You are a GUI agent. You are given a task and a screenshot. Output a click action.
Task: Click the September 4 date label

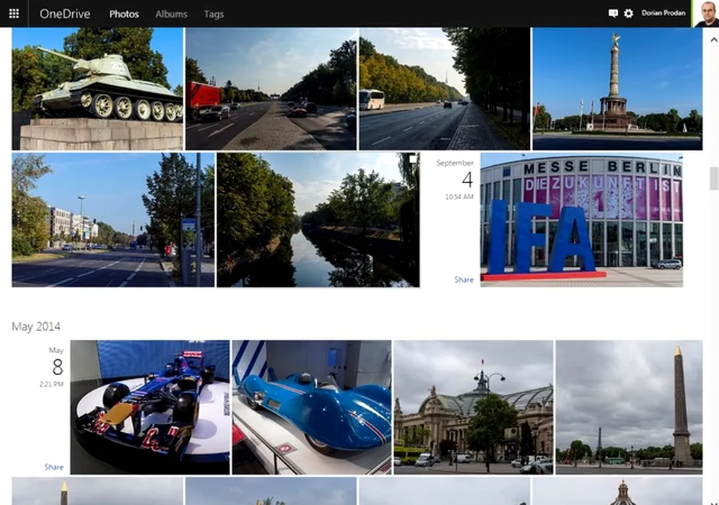[456, 174]
